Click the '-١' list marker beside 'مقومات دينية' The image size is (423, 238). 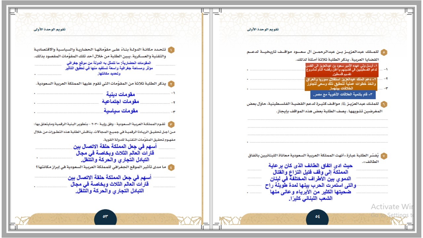point(173,93)
